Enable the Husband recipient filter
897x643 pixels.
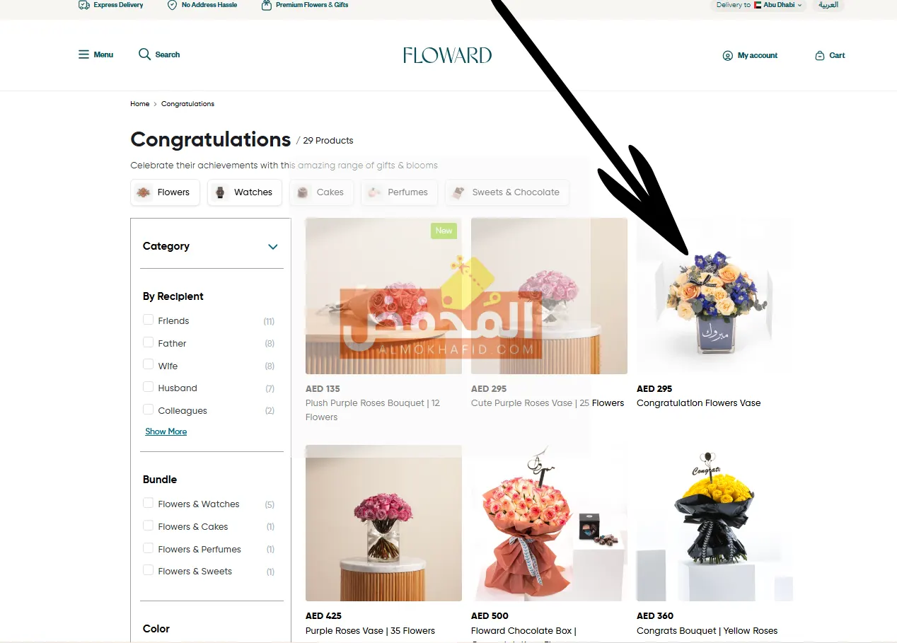pyautogui.click(x=148, y=387)
